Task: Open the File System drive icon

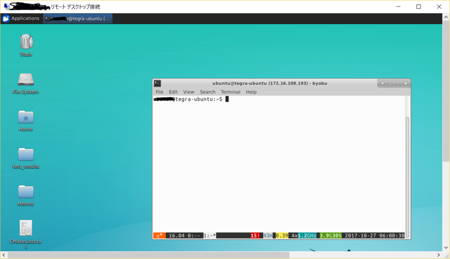Action: point(26,79)
